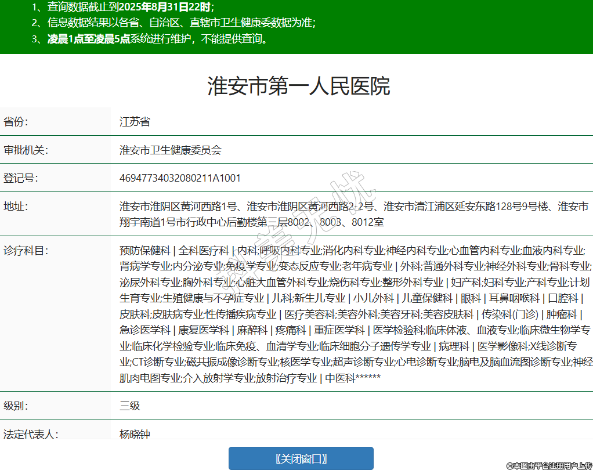The image size is (593, 470).
Task: Select the 省份 field label
Action: (16, 122)
